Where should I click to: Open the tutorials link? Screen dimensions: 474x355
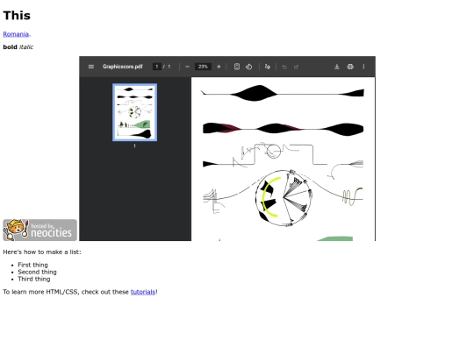[143, 292]
